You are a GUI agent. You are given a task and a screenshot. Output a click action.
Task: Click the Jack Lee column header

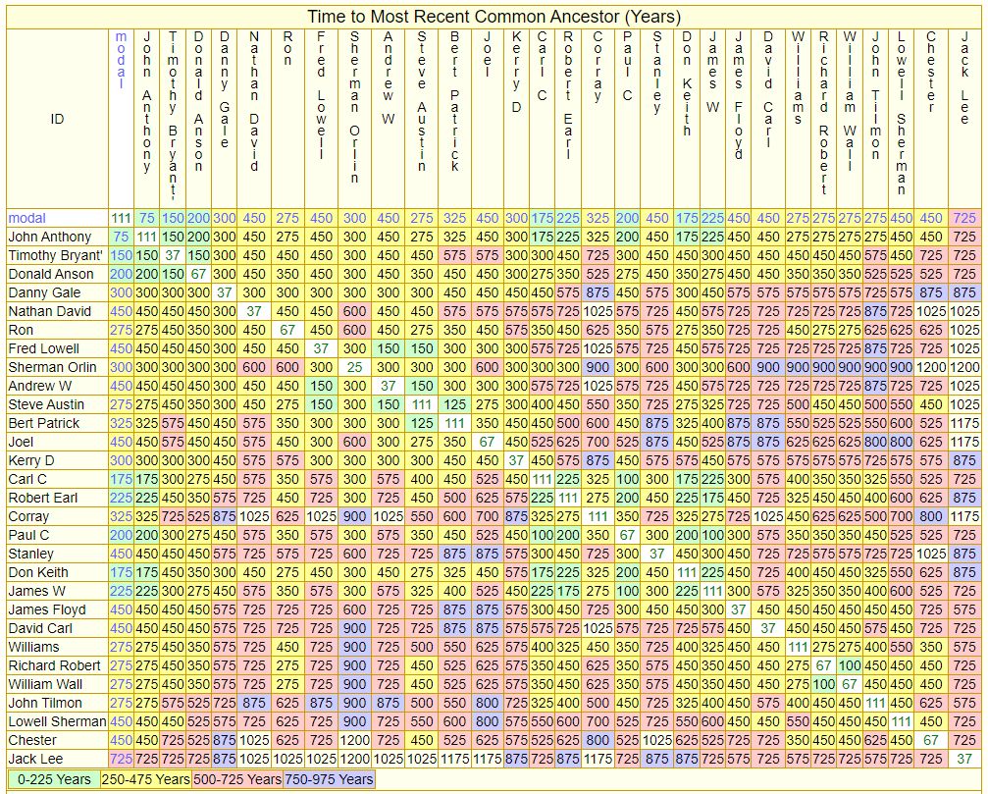point(964,79)
